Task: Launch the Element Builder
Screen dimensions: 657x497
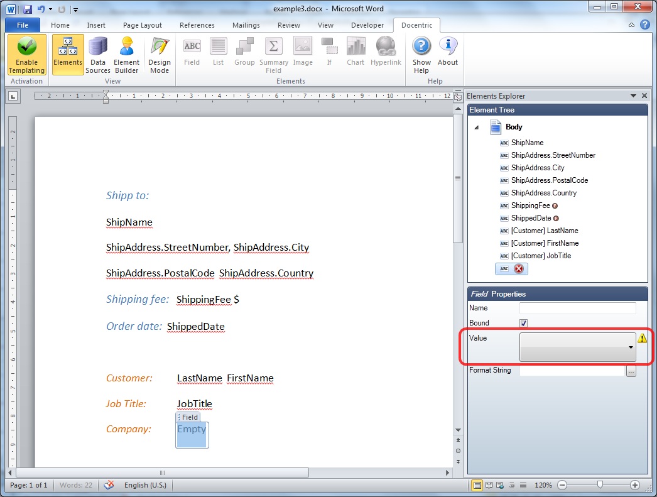Action: tap(126, 55)
